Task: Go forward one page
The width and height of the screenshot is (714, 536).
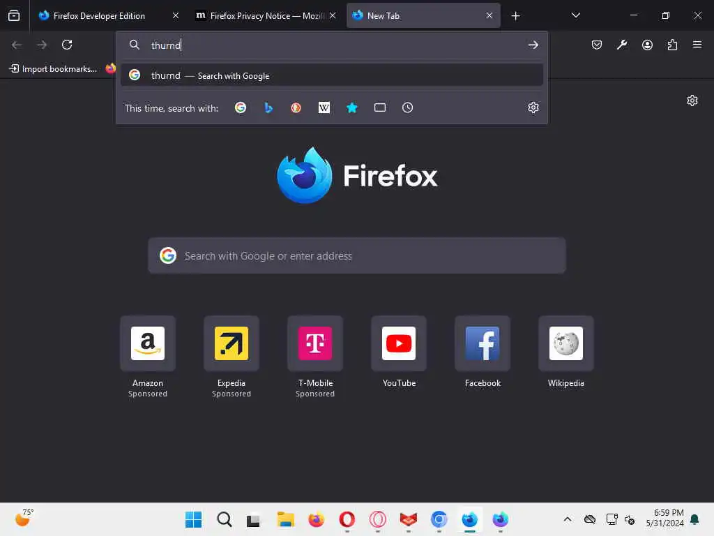Action: point(41,45)
